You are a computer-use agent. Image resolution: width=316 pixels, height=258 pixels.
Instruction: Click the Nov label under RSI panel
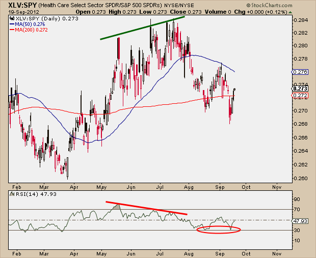coord(277,254)
